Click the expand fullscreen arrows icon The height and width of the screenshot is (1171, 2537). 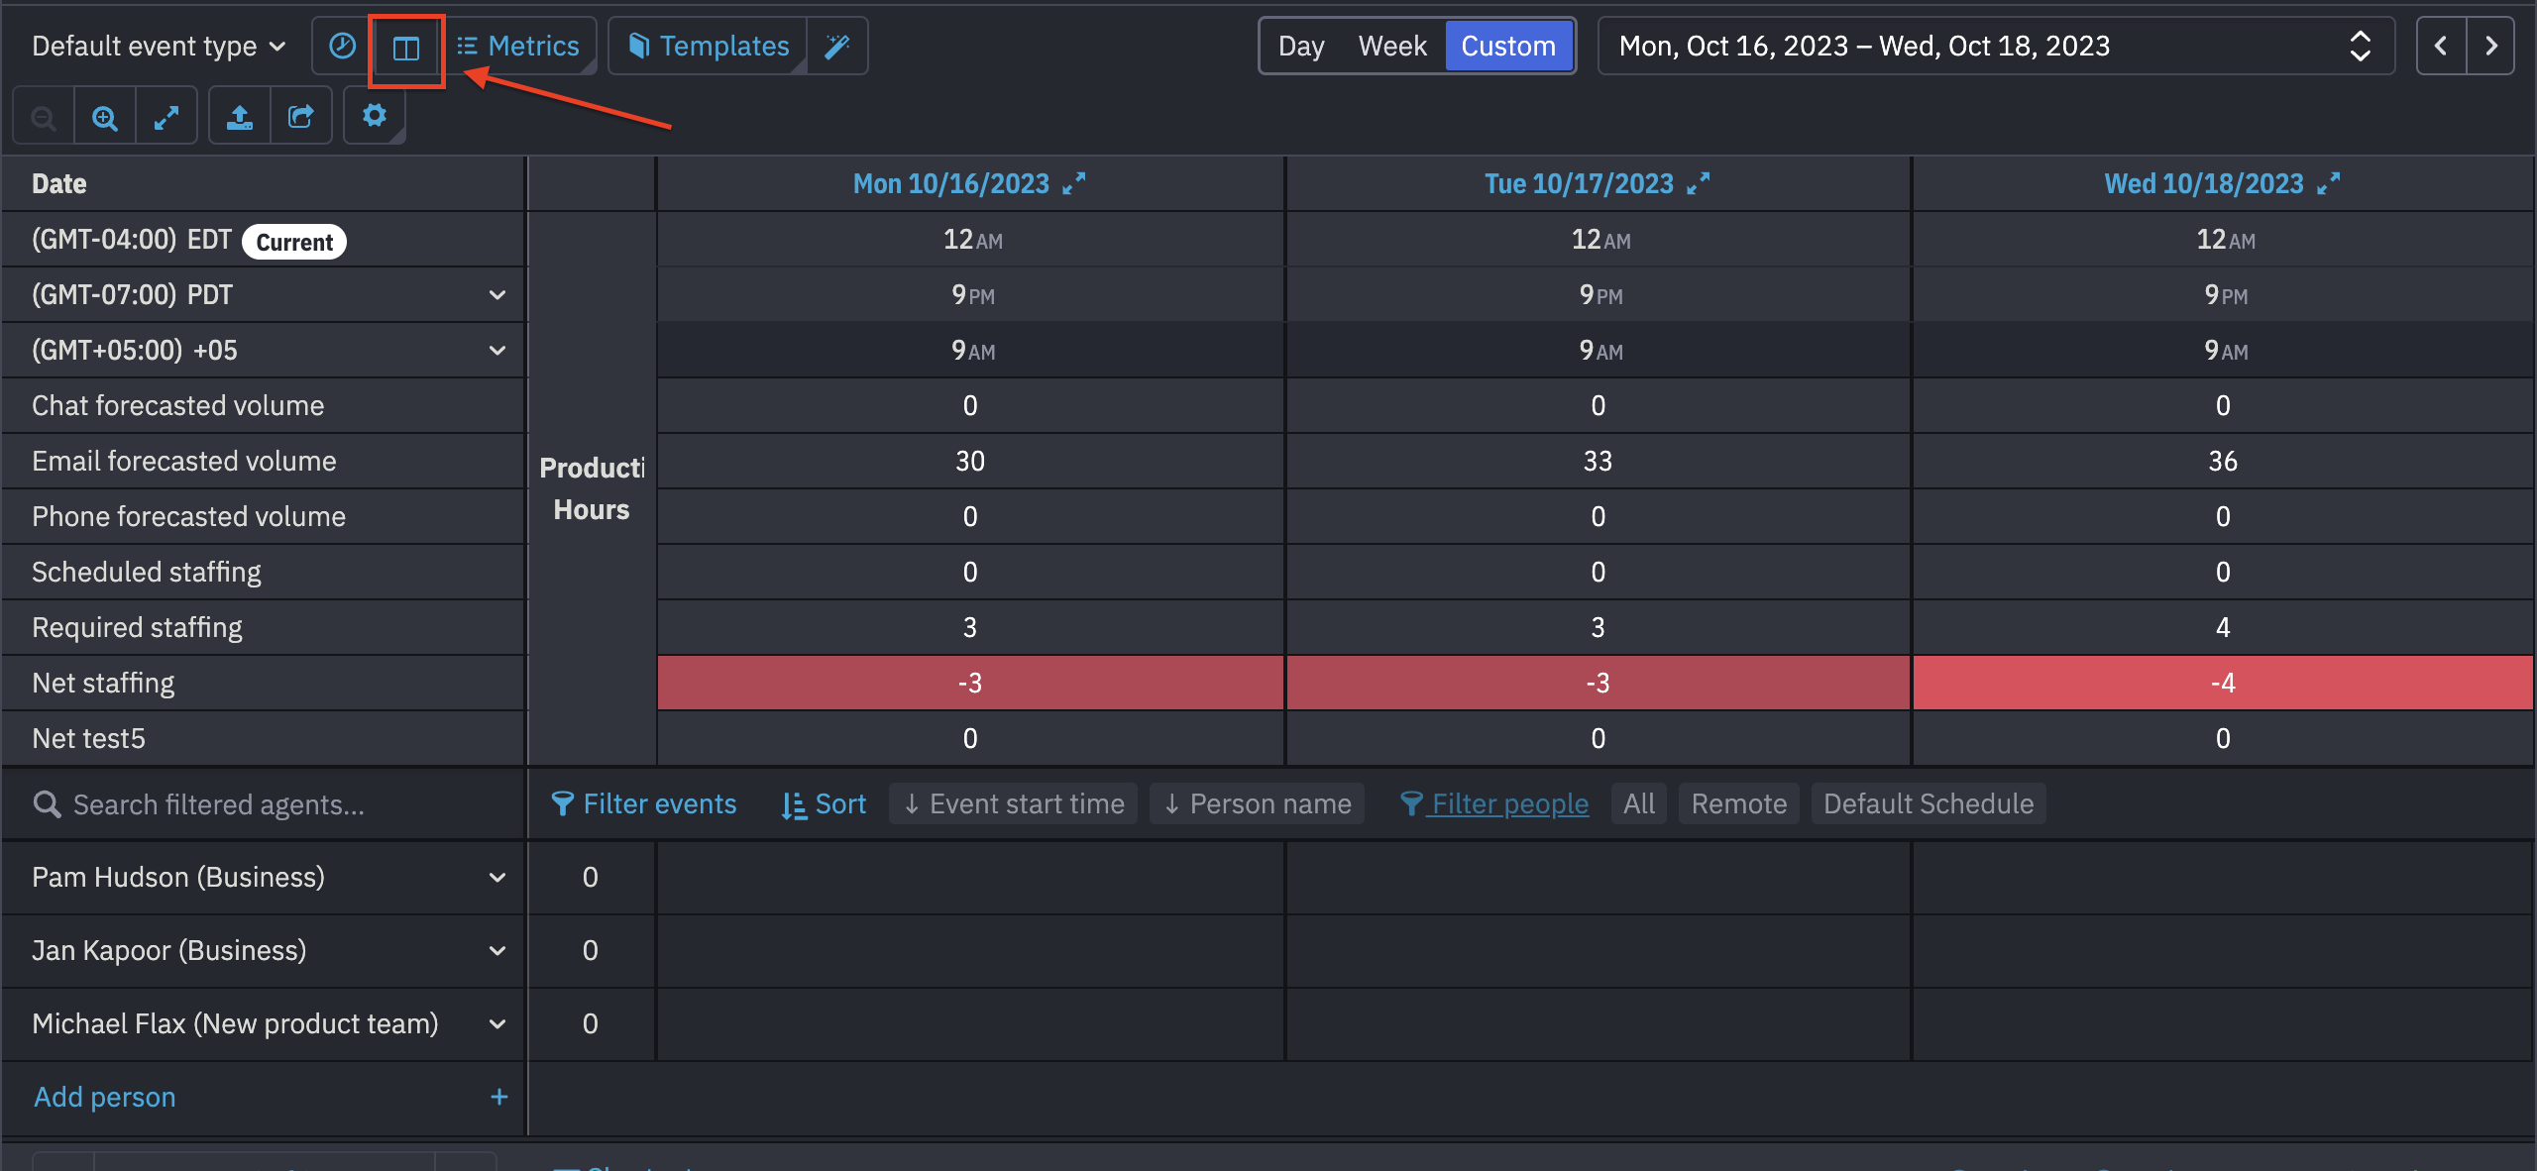pos(166,118)
